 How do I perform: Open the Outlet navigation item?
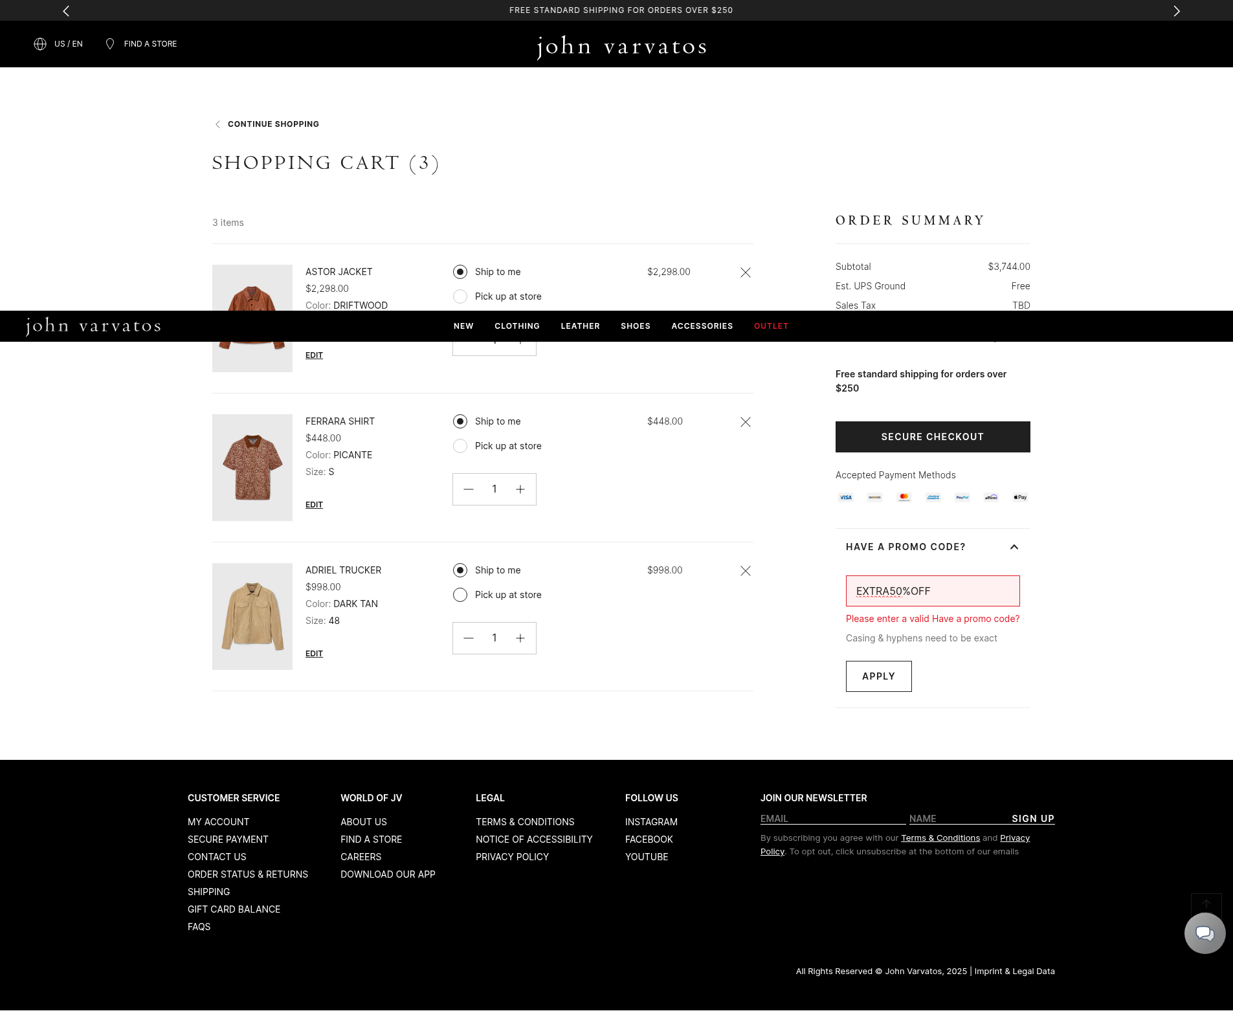tap(771, 326)
